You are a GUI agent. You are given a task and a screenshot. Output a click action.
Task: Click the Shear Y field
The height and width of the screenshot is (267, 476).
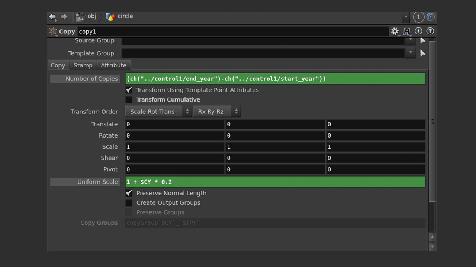pyautogui.click(x=275, y=158)
